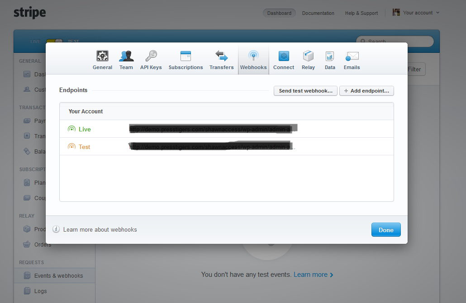Open the Subscriptions settings icon

coord(185,56)
